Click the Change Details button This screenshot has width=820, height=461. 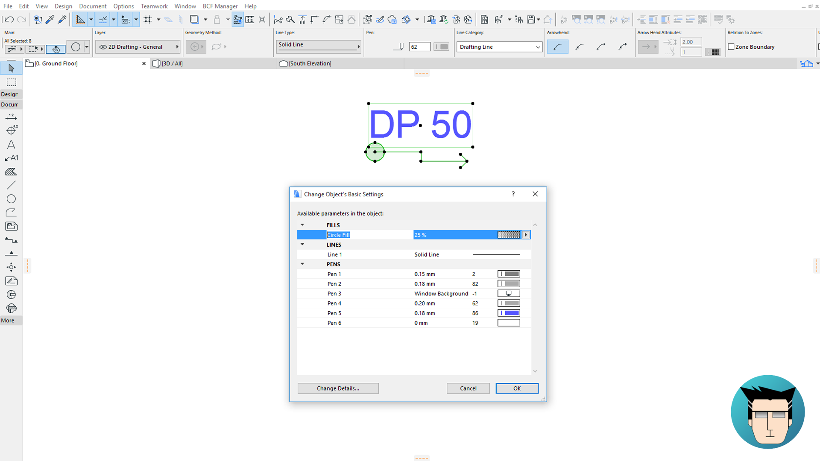coord(338,388)
